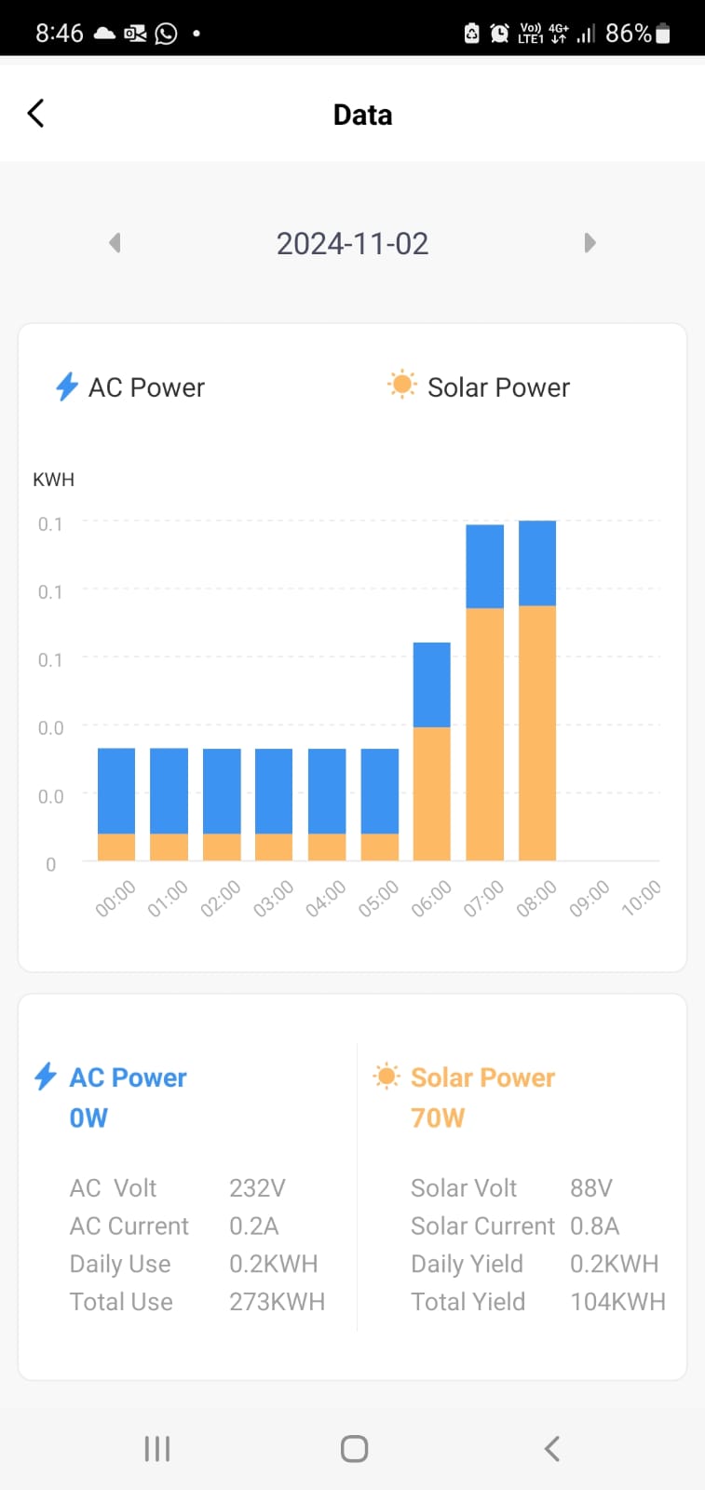Toggle AC Power legend label
705x1490 pixels.
click(x=146, y=387)
